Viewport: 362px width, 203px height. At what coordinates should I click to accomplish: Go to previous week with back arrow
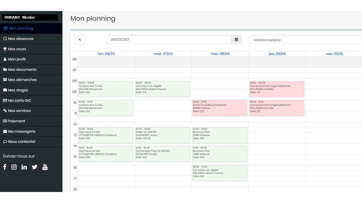click(x=80, y=39)
